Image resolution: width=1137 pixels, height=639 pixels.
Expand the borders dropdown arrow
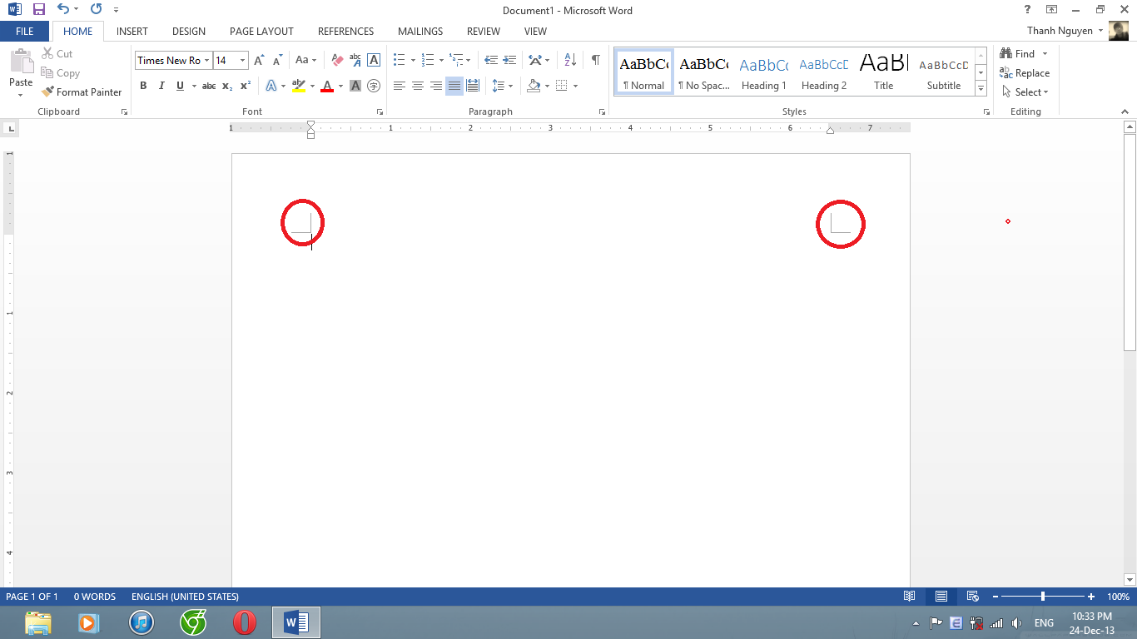tap(575, 86)
